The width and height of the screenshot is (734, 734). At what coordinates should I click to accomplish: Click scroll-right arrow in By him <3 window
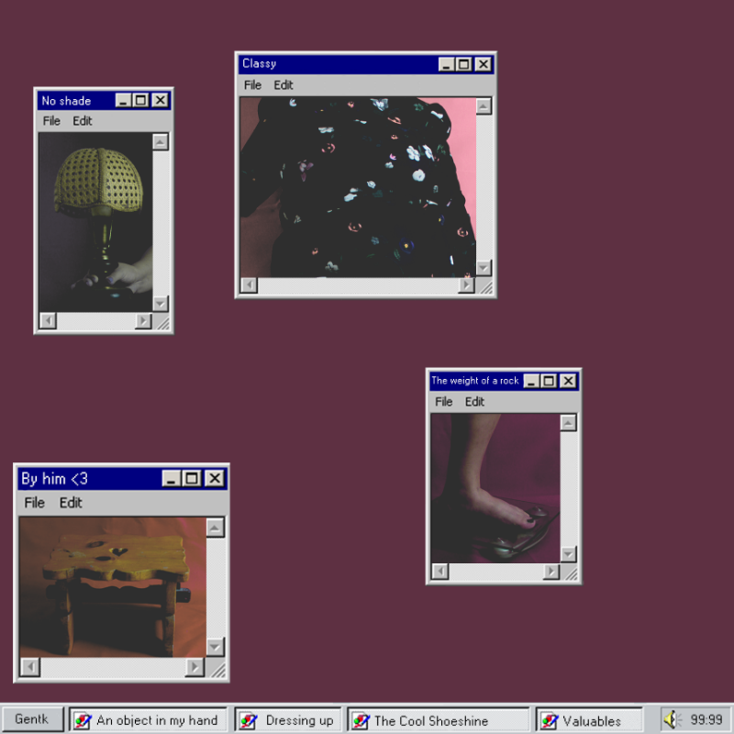coord(194,667)
